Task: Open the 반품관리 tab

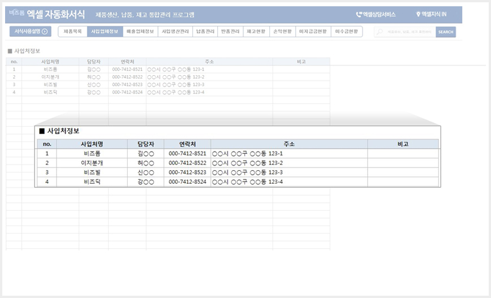Action: [230, 31]
